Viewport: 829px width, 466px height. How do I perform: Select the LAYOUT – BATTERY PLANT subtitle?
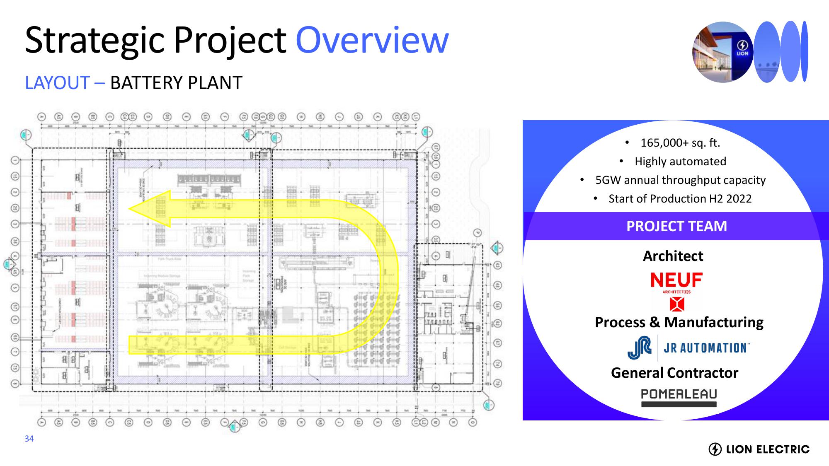[x=133, y=83]
